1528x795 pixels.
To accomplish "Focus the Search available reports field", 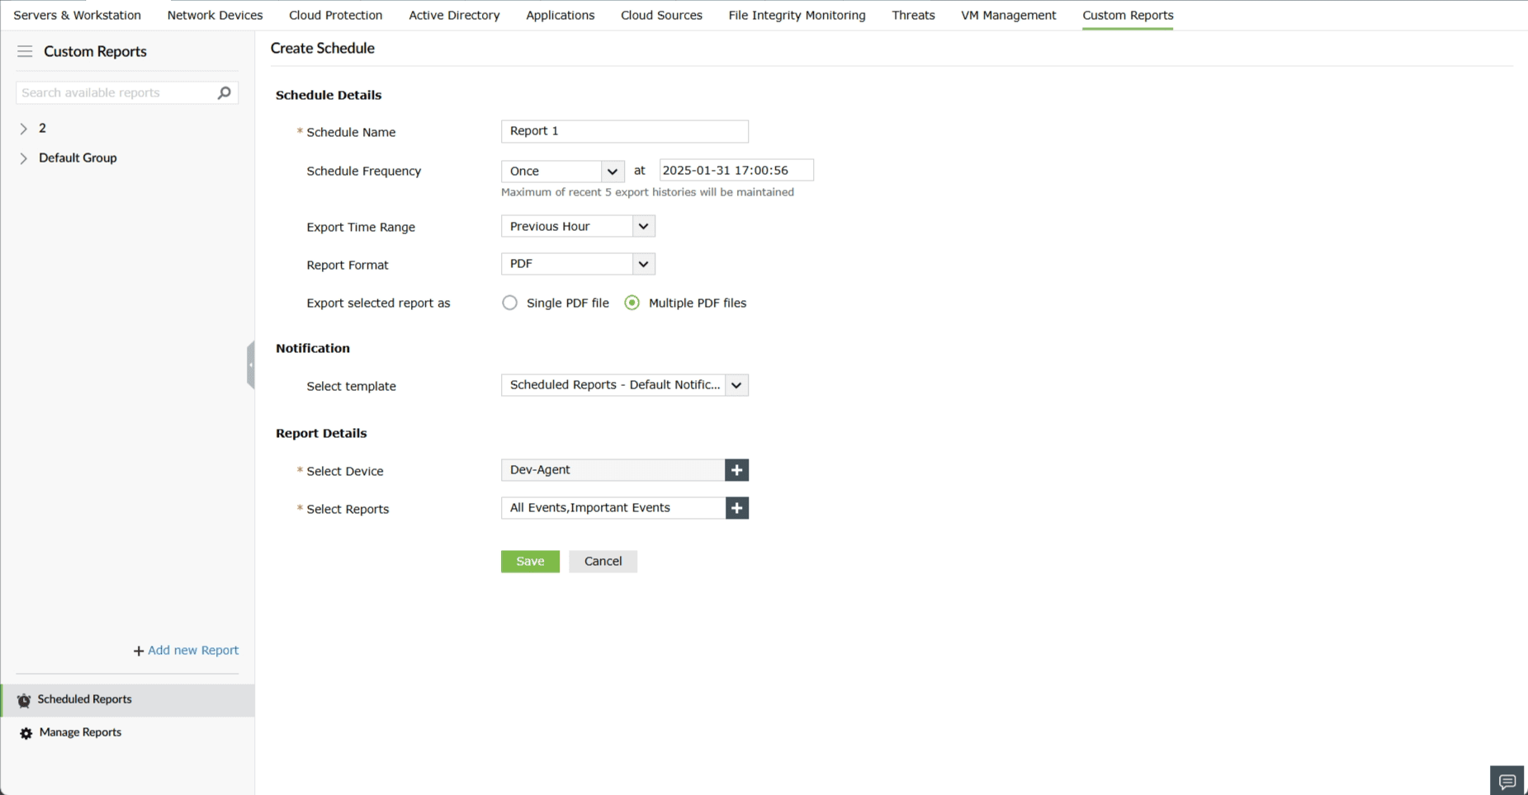I will (x=127, y=92).
